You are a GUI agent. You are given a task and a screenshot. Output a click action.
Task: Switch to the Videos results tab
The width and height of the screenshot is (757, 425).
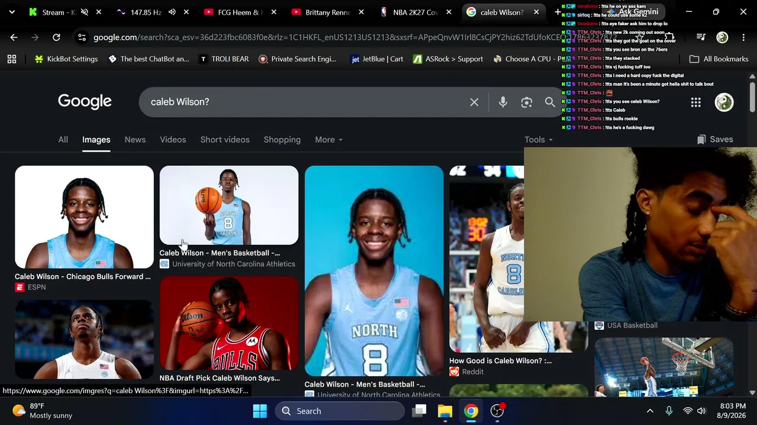tap(173, 140)
